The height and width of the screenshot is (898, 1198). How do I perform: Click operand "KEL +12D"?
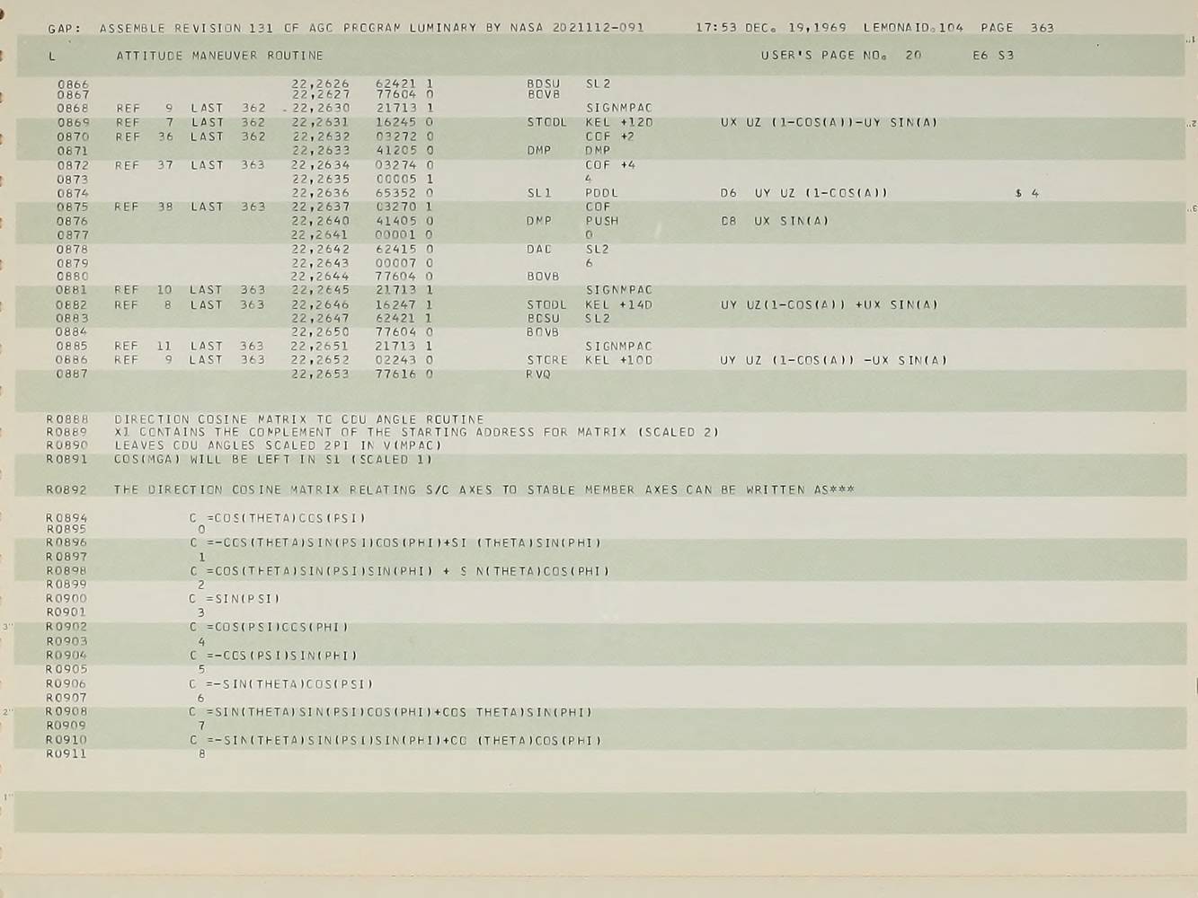tap(619, 122)
